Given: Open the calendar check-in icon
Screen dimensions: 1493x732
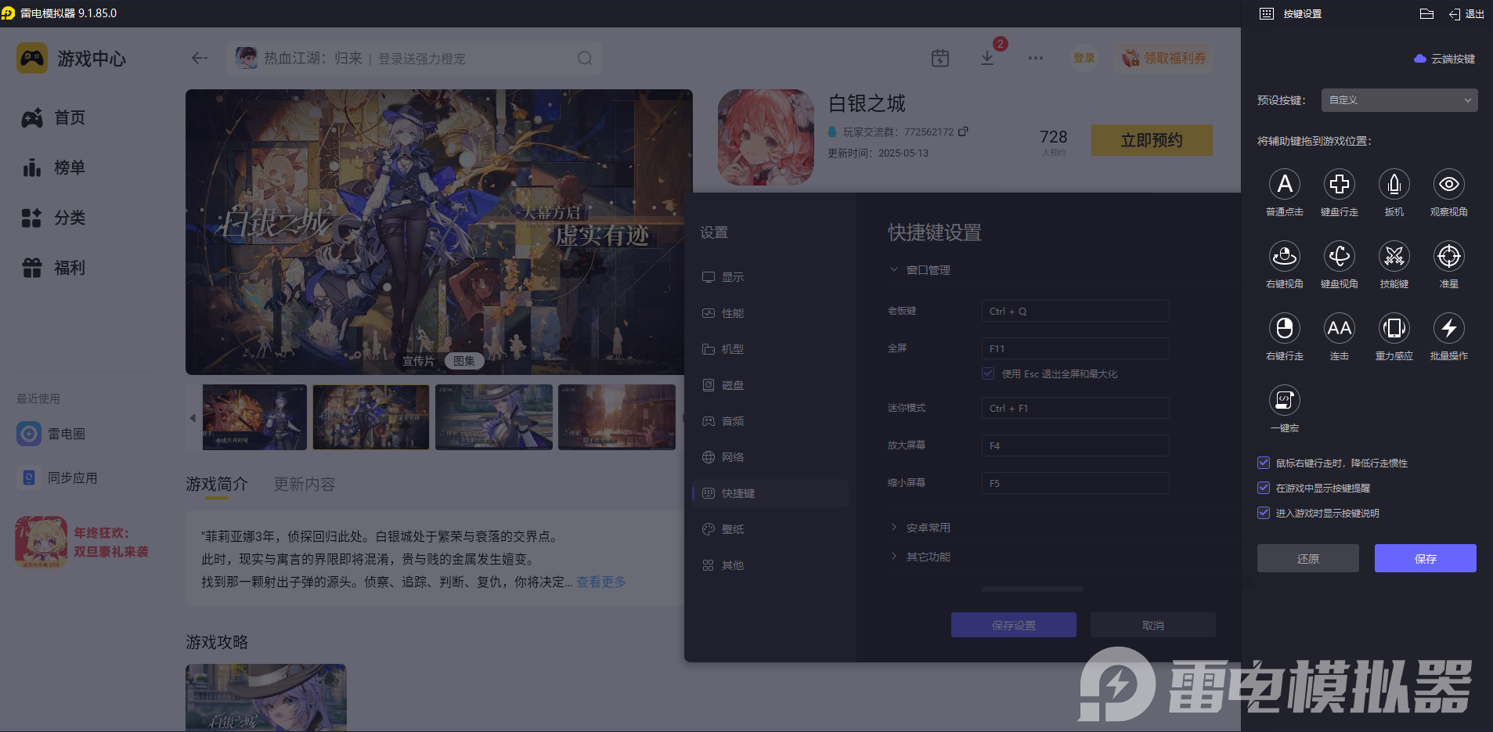Looking at the screenshot, I should coord(940,58).
